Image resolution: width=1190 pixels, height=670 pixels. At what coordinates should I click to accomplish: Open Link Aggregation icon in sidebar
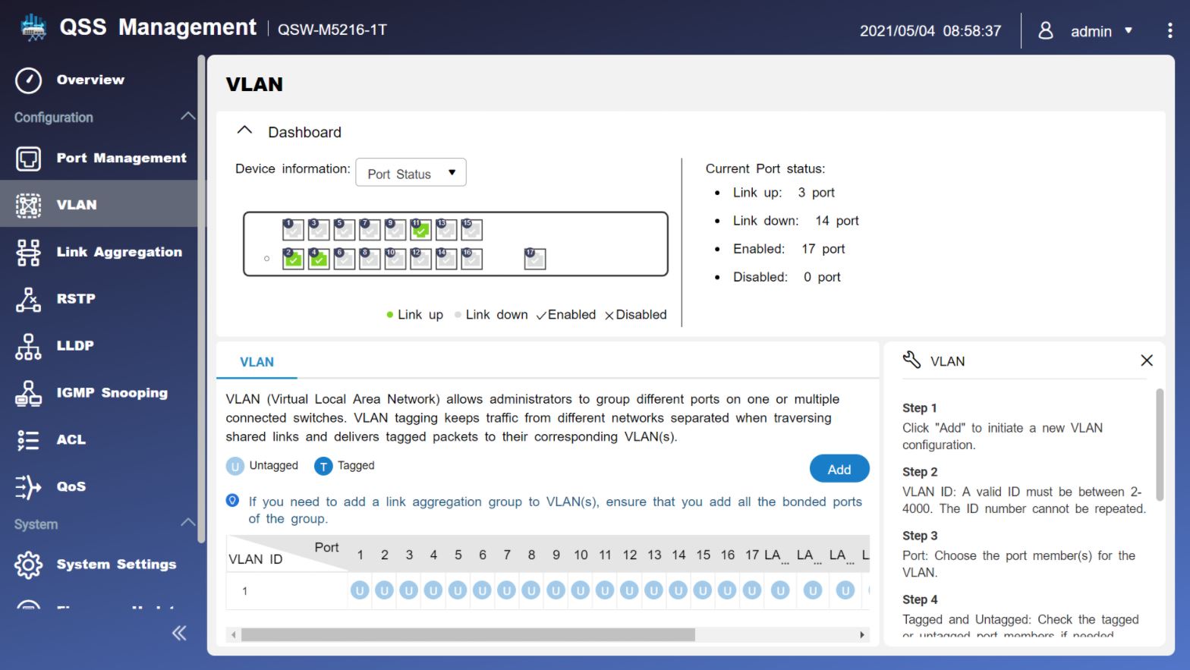tap(29, 253)
